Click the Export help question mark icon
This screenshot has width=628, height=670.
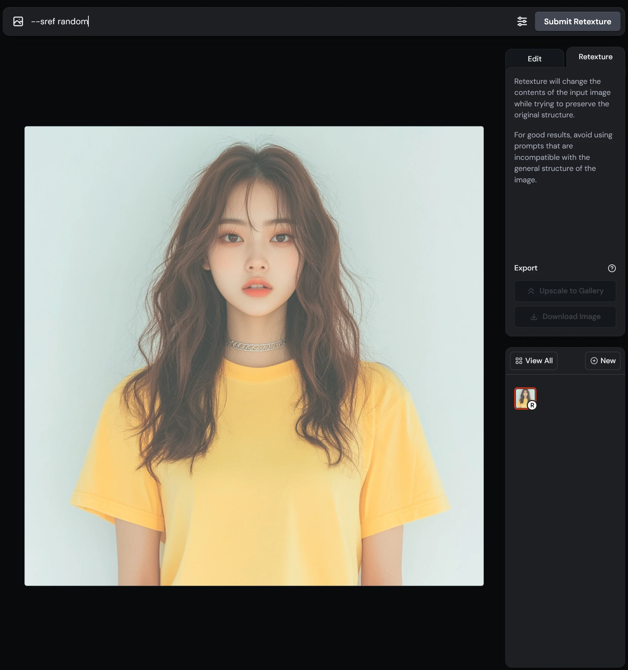612,268
